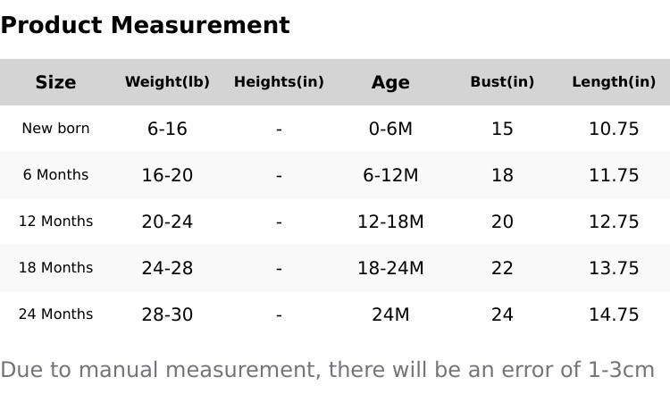Click the 14.75 length cell
670x402 pixels.
click(614, 314)
